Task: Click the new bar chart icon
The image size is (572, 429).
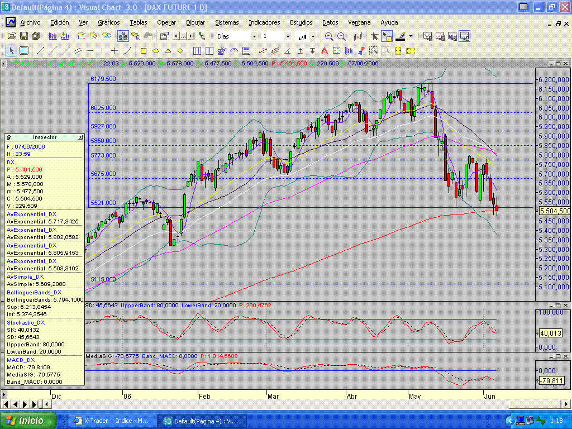Action: [x=53, y=36]
